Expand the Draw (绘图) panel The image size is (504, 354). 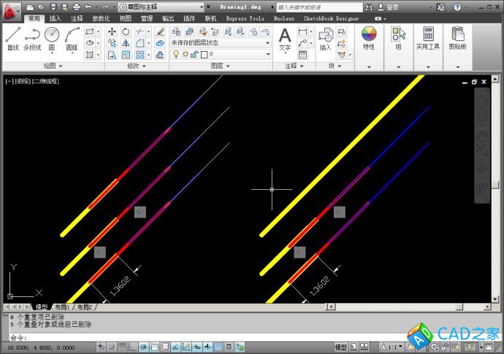(x=51, y=66)
